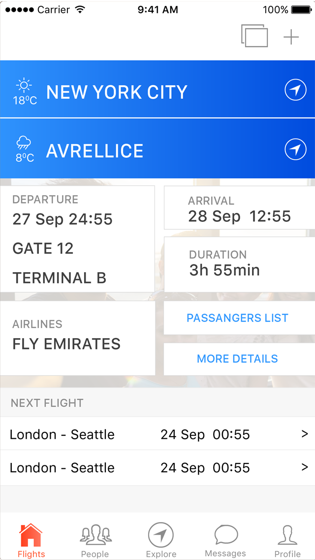
Task: Tap the Fly Emirates airlines card
Action: tap(77, 338)
